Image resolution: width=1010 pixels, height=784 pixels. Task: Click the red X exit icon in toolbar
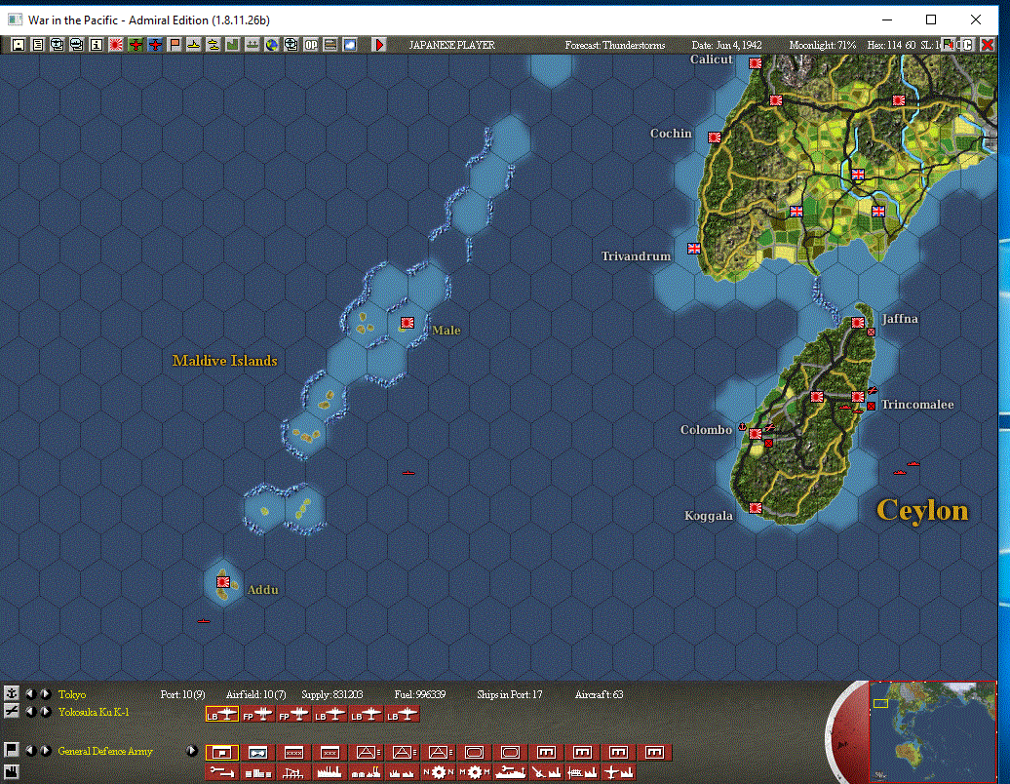tap(987, 45)
